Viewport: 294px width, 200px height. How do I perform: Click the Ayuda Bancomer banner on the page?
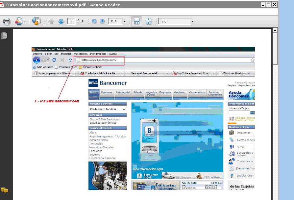(241, 94)
